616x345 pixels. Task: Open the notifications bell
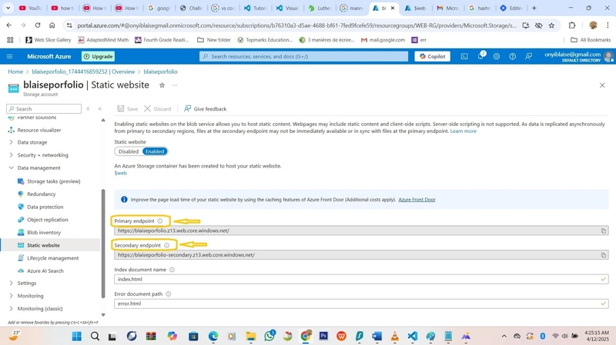(x=480, y=56)
